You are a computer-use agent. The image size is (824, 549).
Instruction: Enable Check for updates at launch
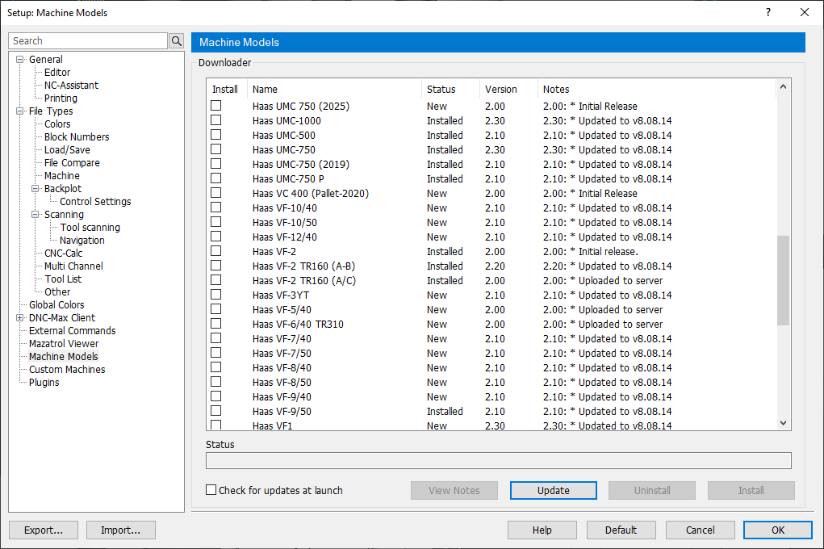coord(211,490)
